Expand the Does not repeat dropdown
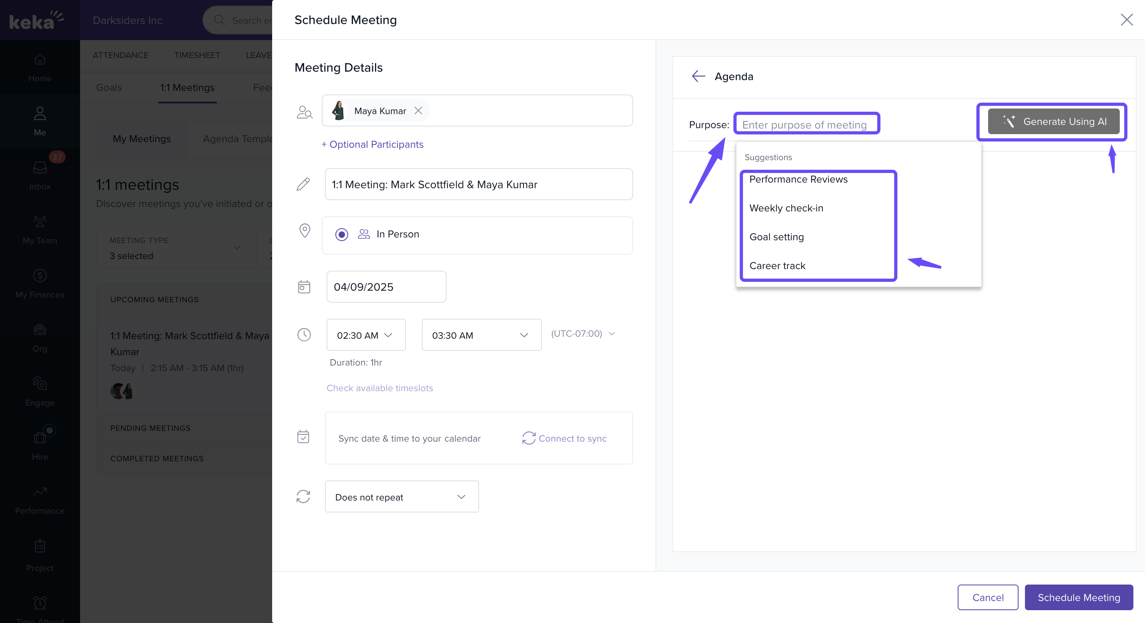This screenshot has height=623, width=1145. (x=401, y=497)
